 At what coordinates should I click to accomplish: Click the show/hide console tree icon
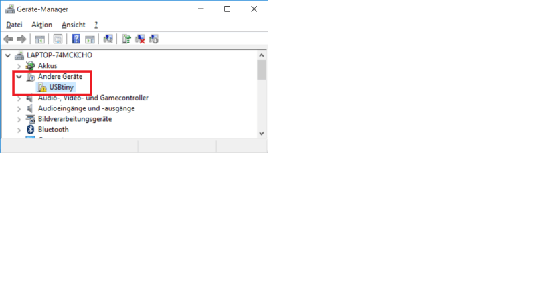pyautogui.click(x=40, y=39)
